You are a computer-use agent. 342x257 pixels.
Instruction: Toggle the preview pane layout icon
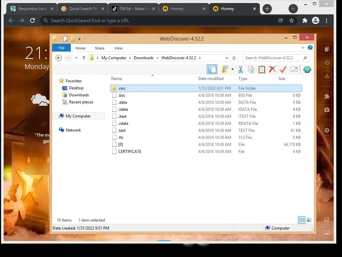(x=212, y=70)
